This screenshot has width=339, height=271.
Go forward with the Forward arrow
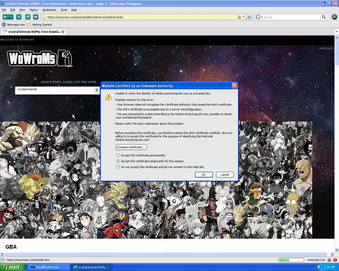click(x=11, y=17)
